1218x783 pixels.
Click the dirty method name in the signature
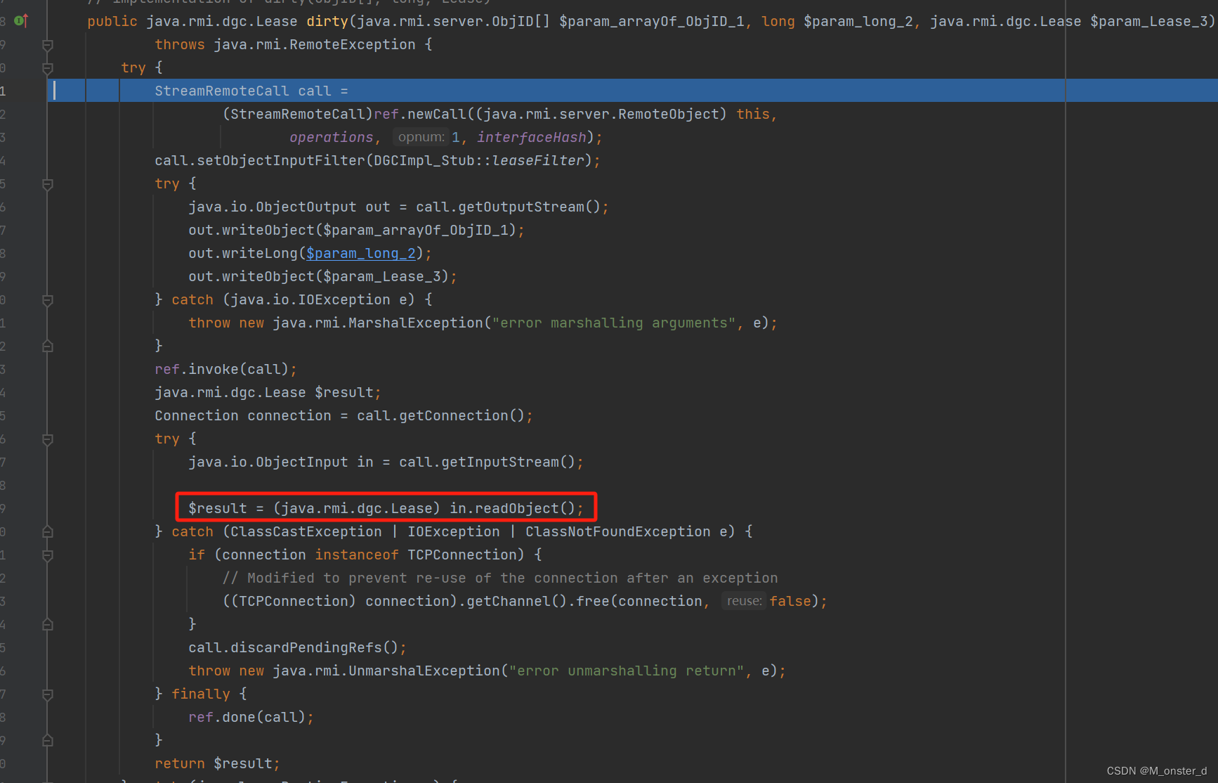pos(327,21)
